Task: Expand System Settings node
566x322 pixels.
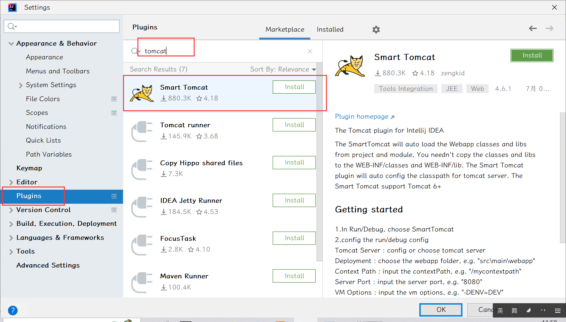Action: [x=20, y=85]
